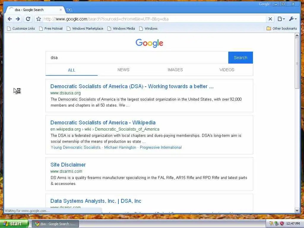Open the Windows Media bookmark

121,28
